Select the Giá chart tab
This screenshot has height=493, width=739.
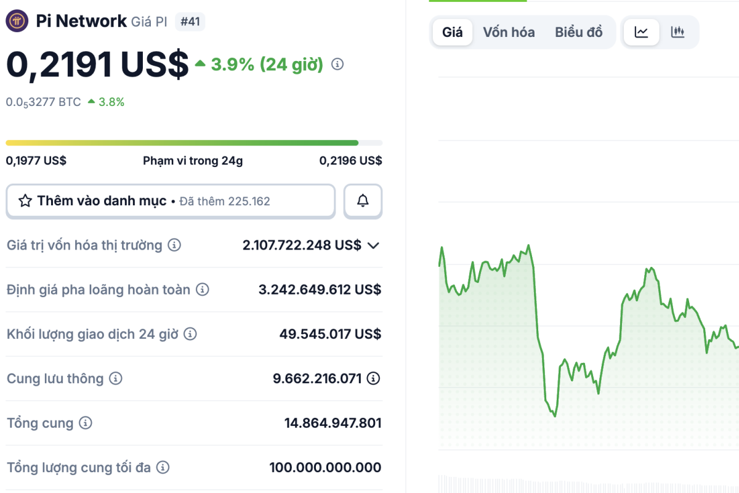click(x=452, y=32)
